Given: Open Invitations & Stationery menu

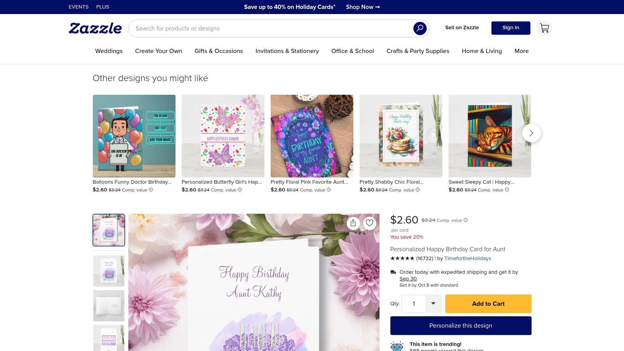Looking at the screenshot, I should [287, 51].
